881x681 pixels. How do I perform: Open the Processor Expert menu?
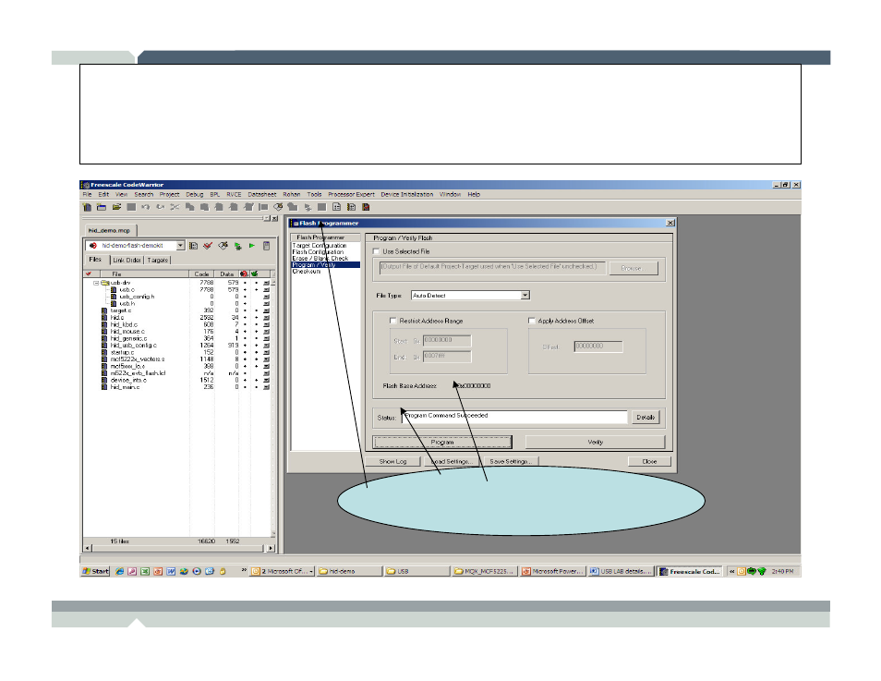click(351, 195)
